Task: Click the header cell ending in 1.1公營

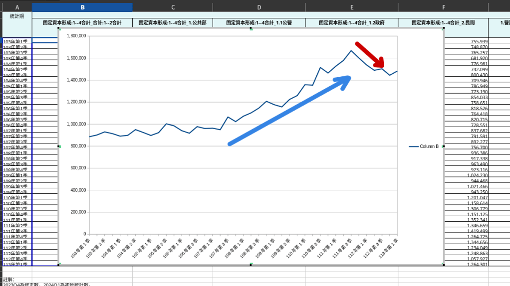Action: click(x=259, y=22)
